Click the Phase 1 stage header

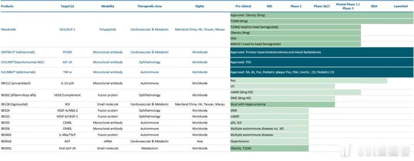point(296,6)
